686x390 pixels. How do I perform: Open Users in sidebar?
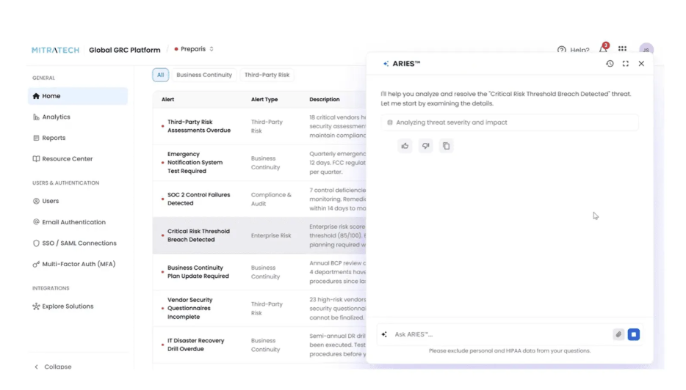[78, 201]
